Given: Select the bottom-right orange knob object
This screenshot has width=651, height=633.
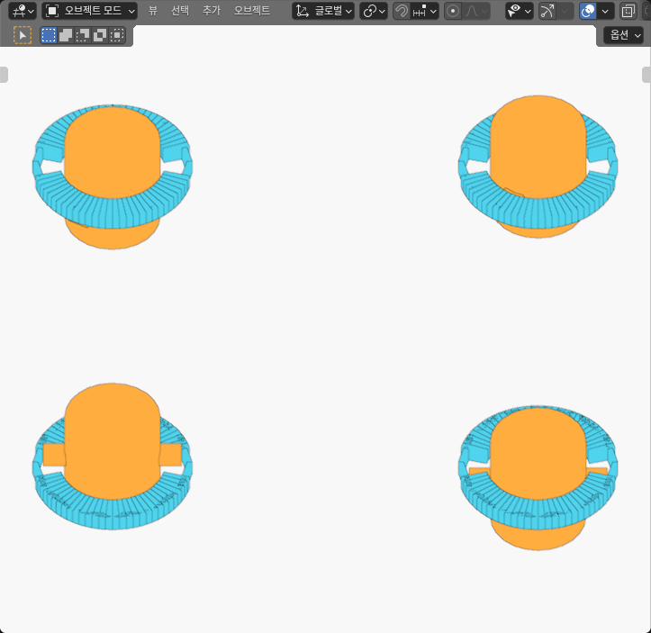Looking at the screenshot, I should click(x=538, y=452).
